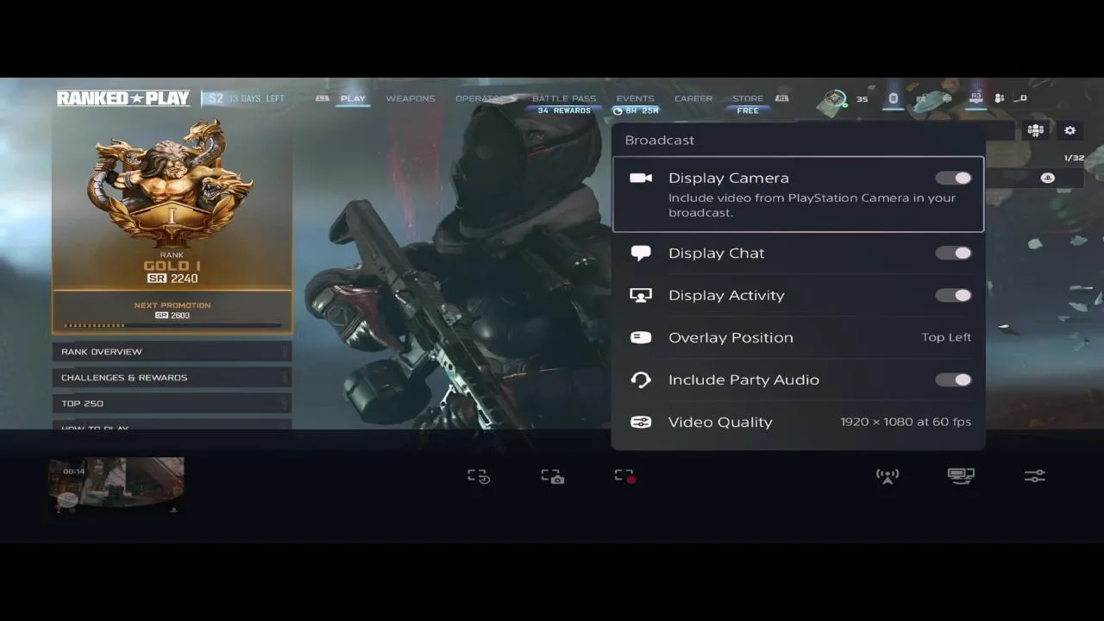1104x621 pixels.
Task: Click Save Recent Gameplay capture icon
Action: (x=479, y=476)
